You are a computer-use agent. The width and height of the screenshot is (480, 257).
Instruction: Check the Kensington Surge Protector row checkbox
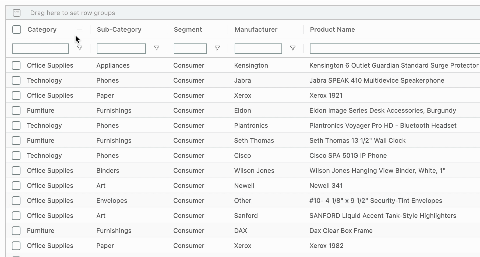point(16,65)
